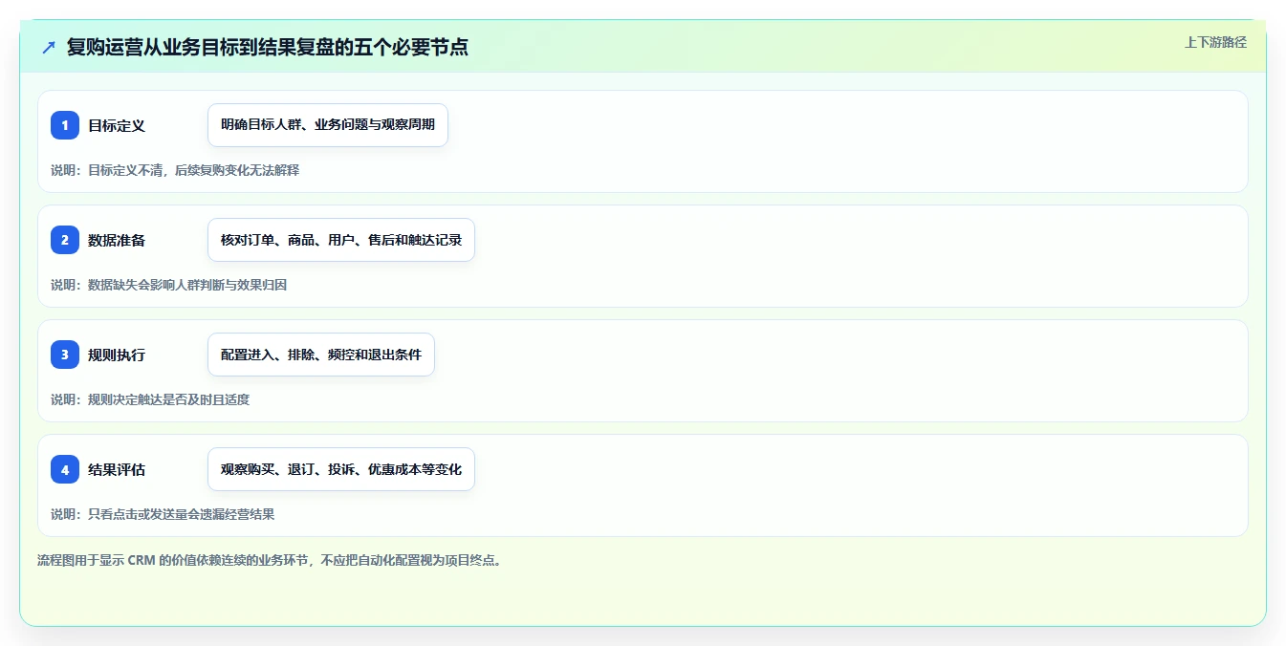The image size is (1286, 646).
Task: Click the number 4 step badge
Action: [65, 469]
